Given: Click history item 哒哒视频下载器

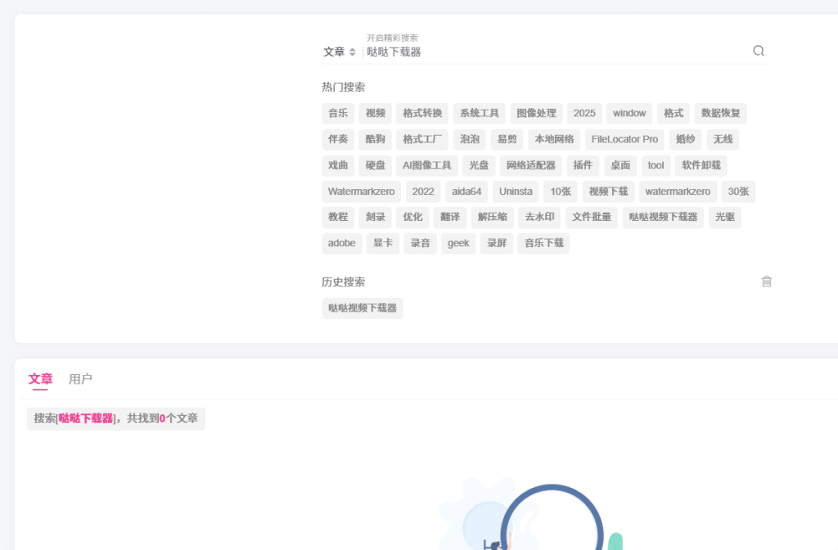Looking at the screenshot, I should pos(363,309).
